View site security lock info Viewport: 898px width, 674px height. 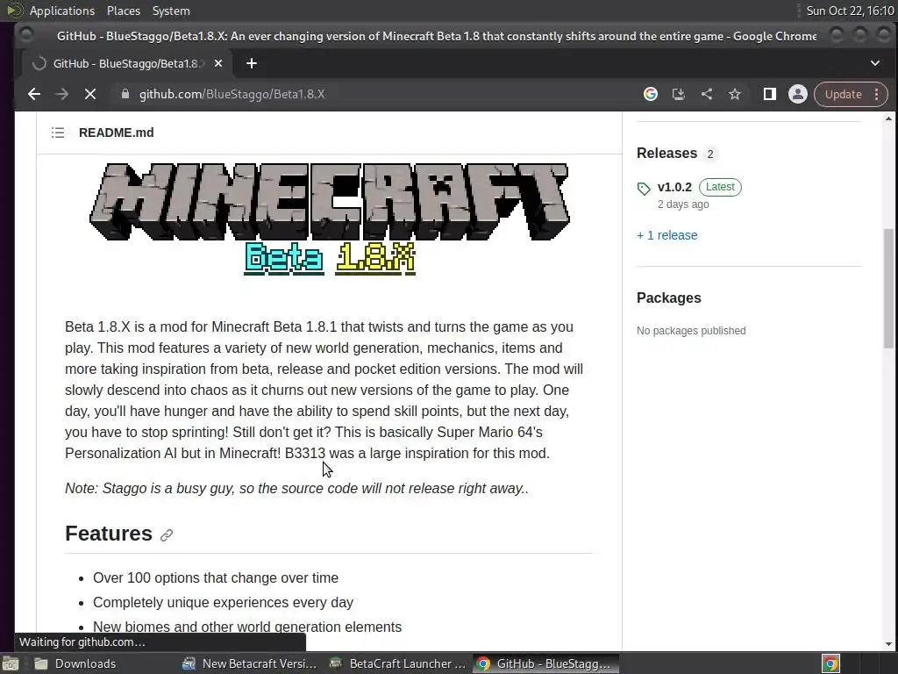pos(125,94)
